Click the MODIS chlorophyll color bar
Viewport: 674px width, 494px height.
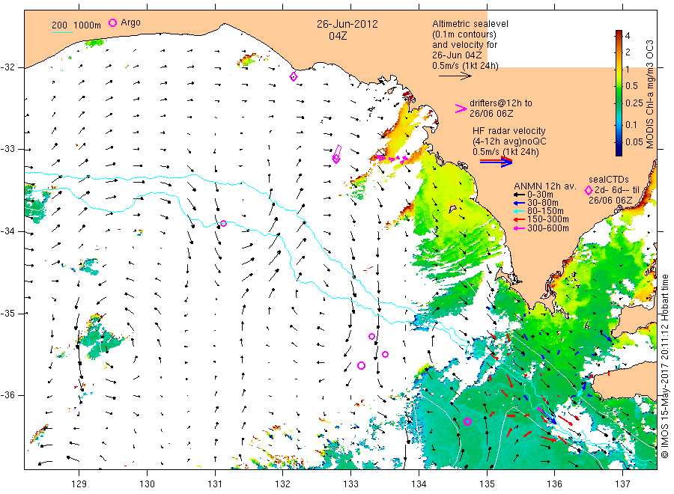[x=619, y=93]
